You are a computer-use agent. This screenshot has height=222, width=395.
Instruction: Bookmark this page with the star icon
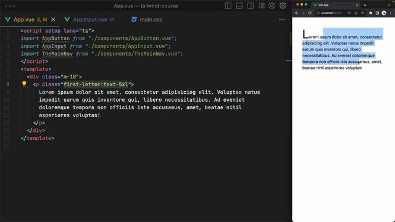click(362, 13)
